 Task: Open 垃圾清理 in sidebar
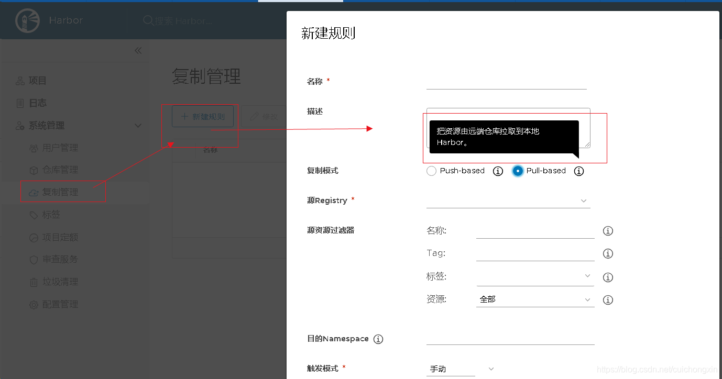click(60, 282)
